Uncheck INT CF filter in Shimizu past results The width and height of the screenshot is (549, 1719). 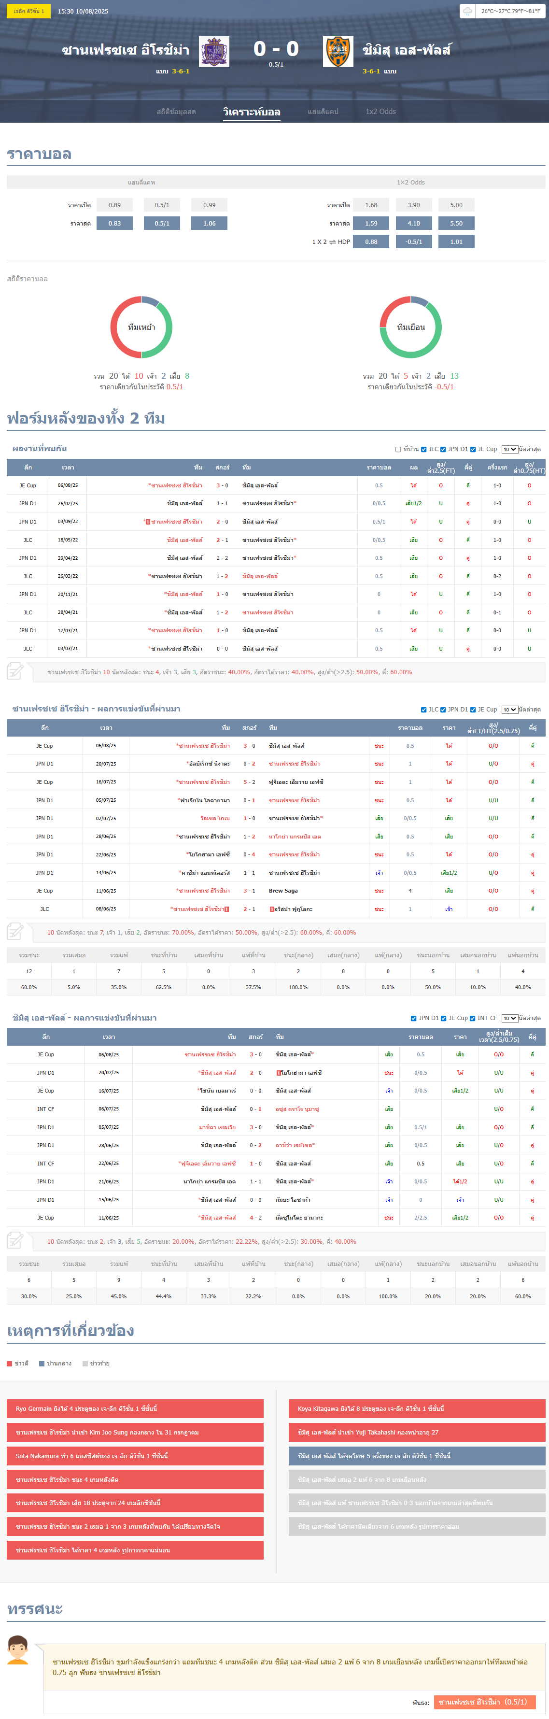[x=473, y=1018]
